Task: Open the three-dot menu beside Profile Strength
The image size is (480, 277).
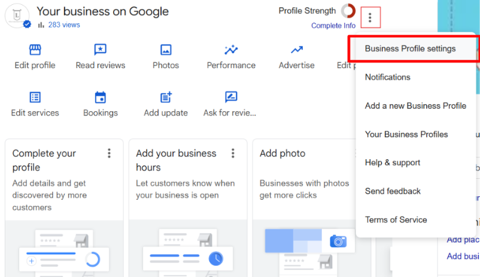Action: 370,17
